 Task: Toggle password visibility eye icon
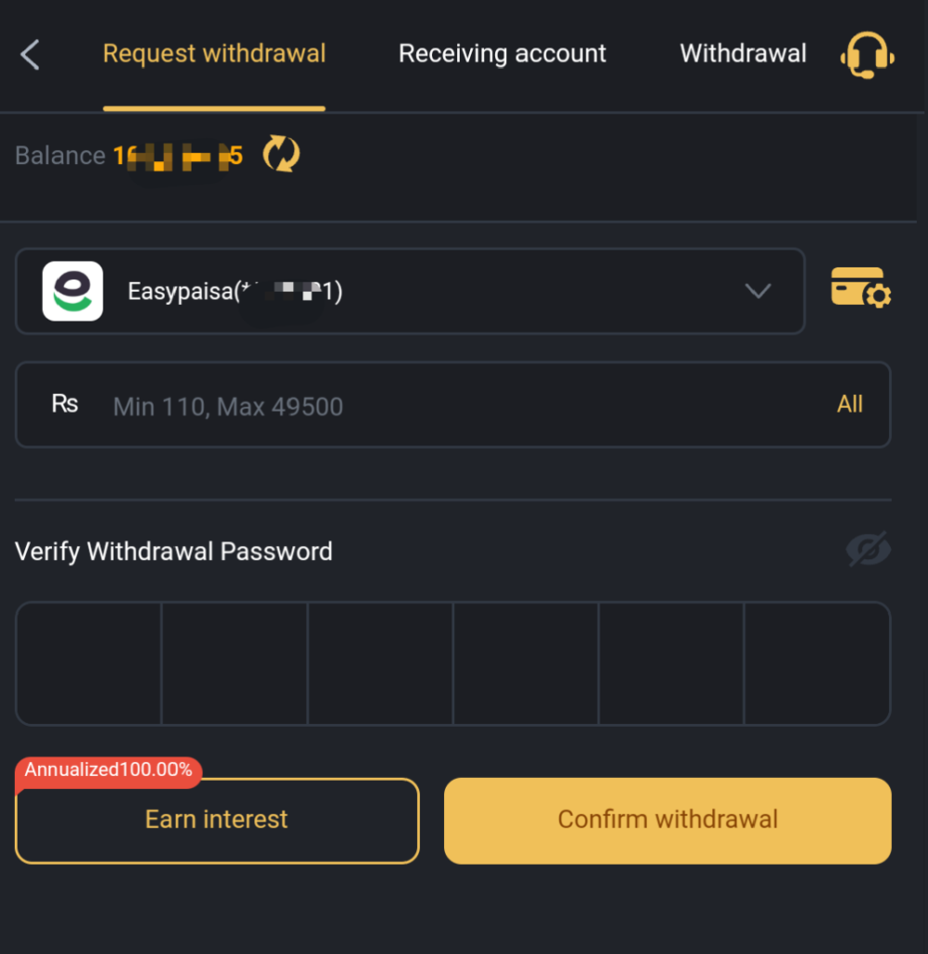point(868,550)
